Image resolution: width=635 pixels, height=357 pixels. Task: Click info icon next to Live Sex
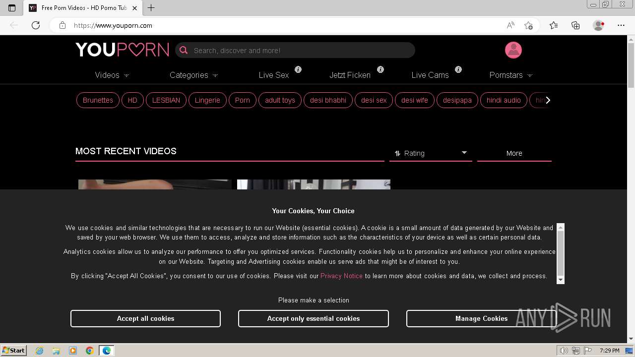click(x=298, y=69)
